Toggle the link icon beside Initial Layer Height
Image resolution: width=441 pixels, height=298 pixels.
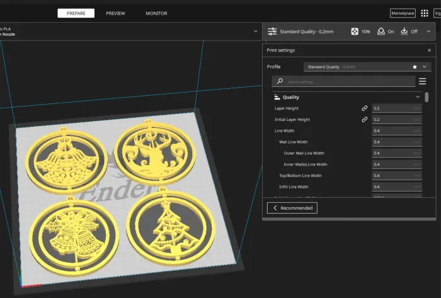click(364, 119)
